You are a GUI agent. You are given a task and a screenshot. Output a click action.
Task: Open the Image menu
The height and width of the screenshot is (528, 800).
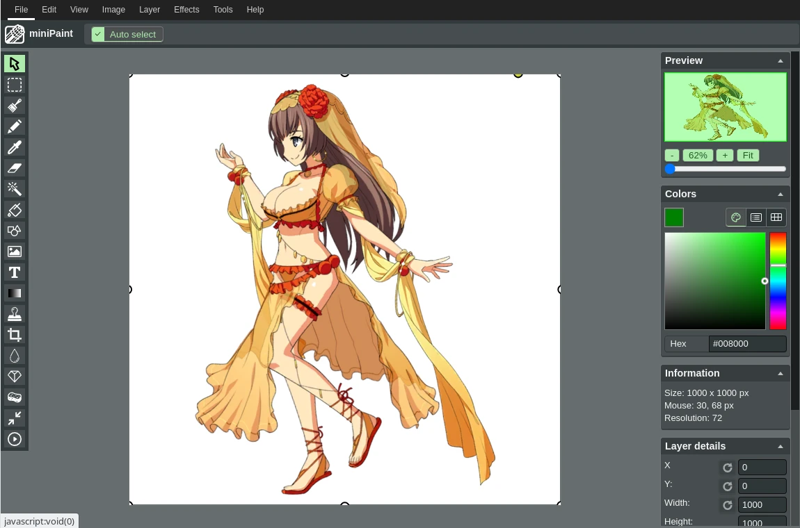(113, 10)
